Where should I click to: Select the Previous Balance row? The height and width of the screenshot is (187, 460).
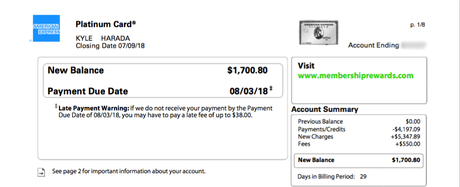pyautogui.click(x=359, y=122)
